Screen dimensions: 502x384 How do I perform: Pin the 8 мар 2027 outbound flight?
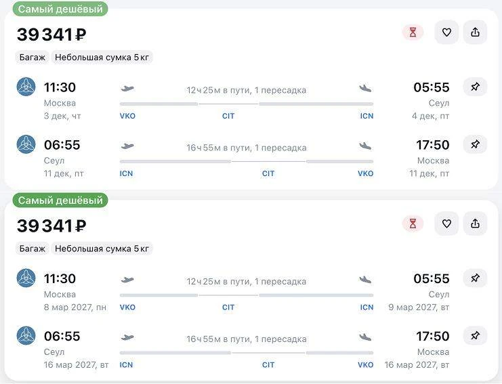[x=475, y=278]
